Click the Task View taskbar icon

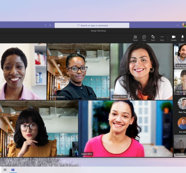pyautogui.click(x=5, y=170)
